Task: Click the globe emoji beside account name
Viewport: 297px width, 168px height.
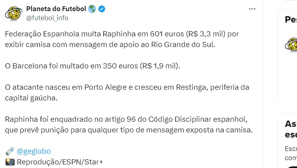Action: click(x=92, y=9)
